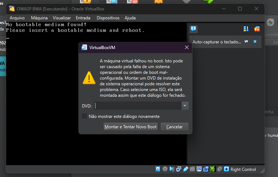Expand the DVD dropdown arrow
Screen dimensions: 278x177
[185, 106]
